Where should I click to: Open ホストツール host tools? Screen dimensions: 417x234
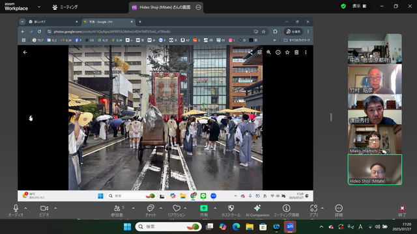[231, 211]
